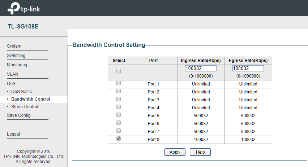Click the Ingress Rate input field
The image size is (308, 167).
coord(201,69)
